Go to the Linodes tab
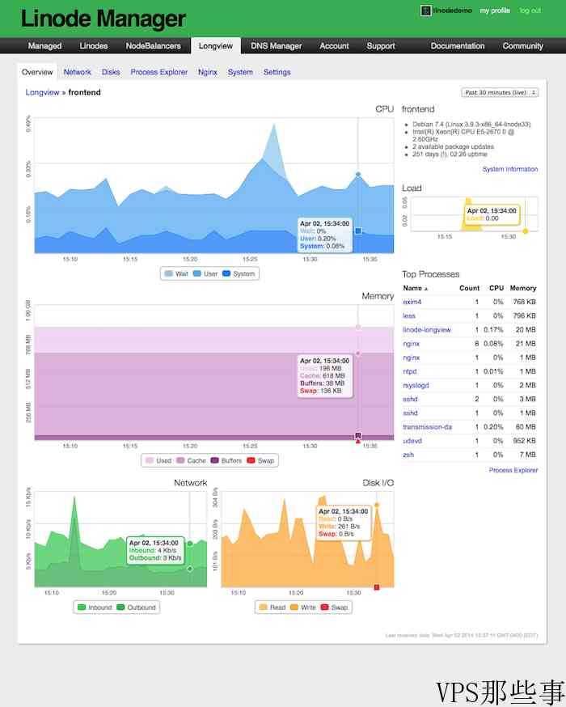This screenshot has height=707, width=566. [x=94, y=46]
